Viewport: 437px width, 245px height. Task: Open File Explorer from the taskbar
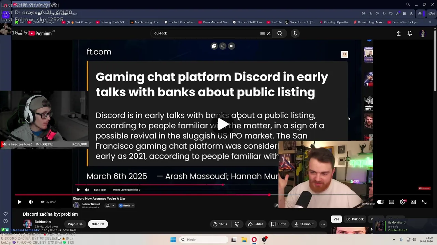click(x=244, y=240)
